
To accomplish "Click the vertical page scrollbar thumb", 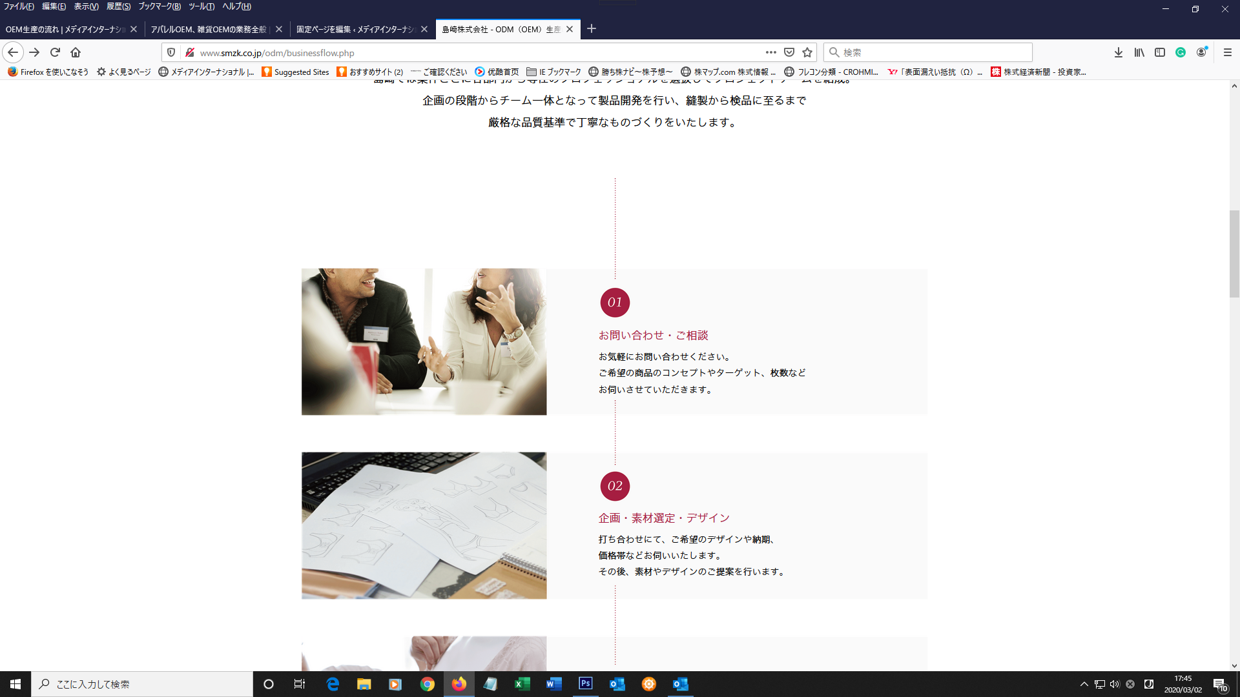I will (1234, 254).
